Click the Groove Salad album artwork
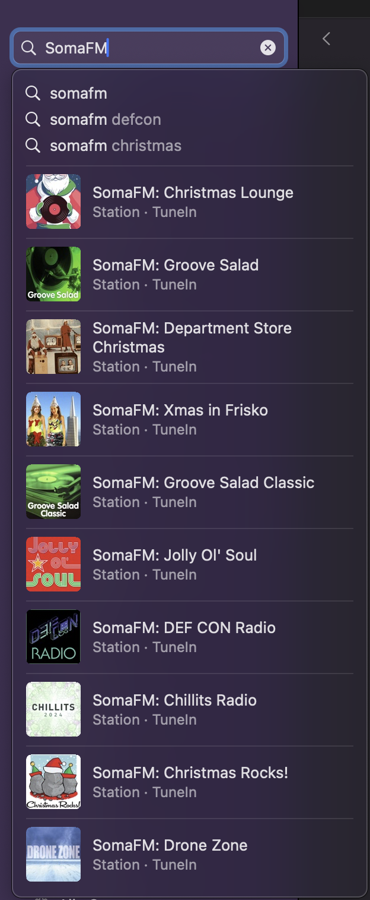 [53, 273]
